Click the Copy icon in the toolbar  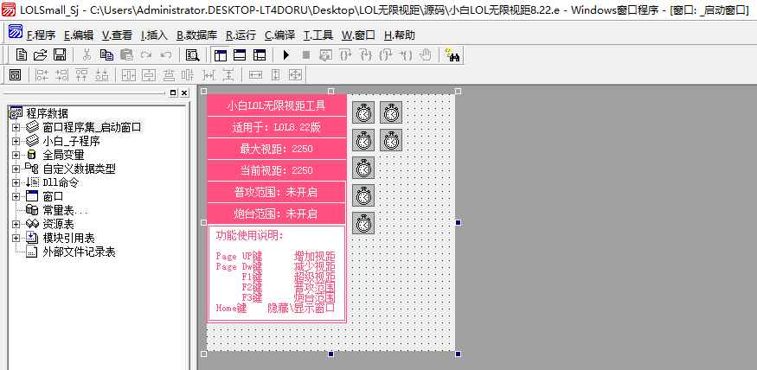[106, 54]
